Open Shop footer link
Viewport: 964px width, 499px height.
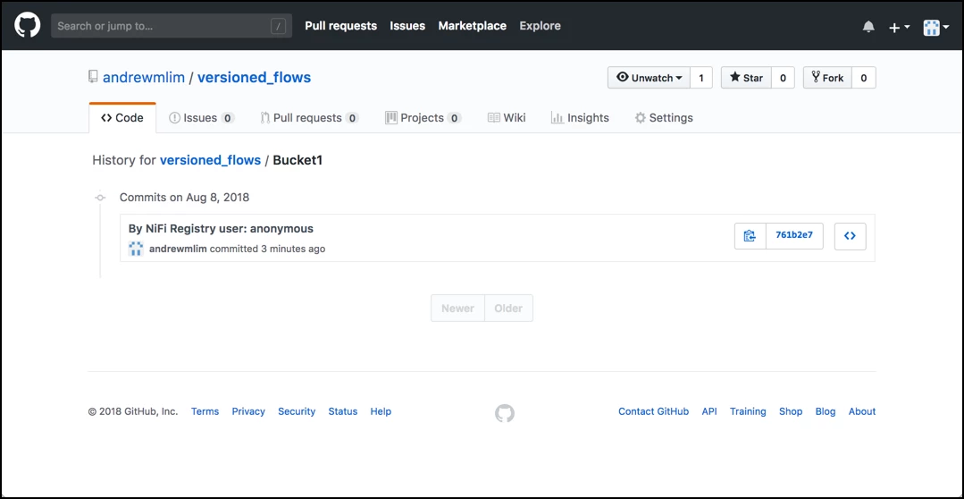(791, 411)
